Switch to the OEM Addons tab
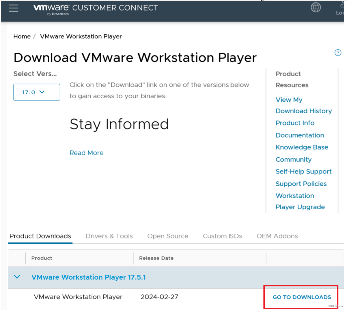This screenshot has height=310, width=347. pyautogui.click(x=277, y=236)
